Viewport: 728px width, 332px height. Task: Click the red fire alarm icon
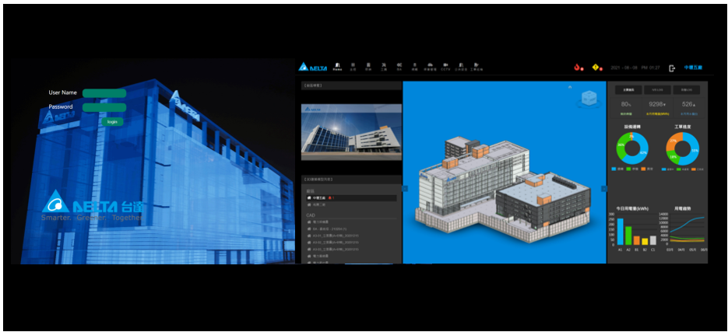tap(578, 67)
